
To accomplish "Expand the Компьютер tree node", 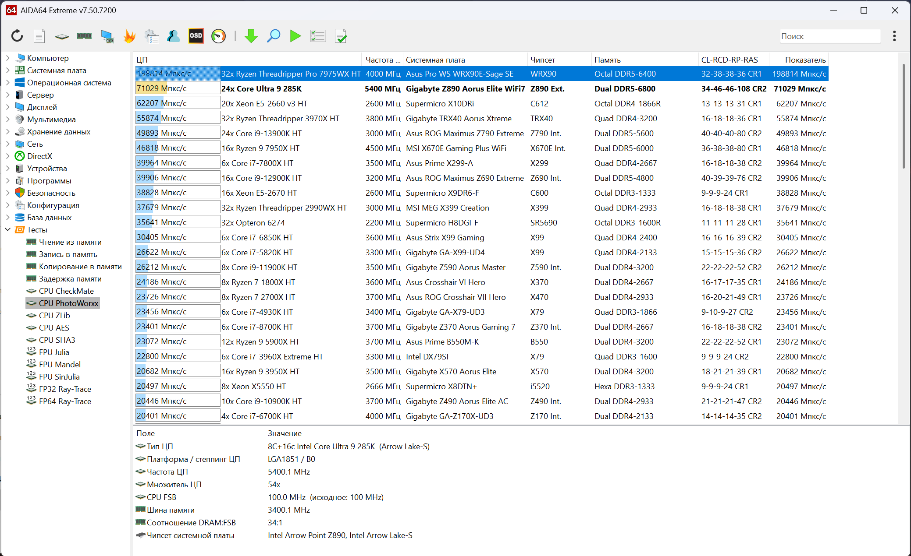I will pos(7,58).
